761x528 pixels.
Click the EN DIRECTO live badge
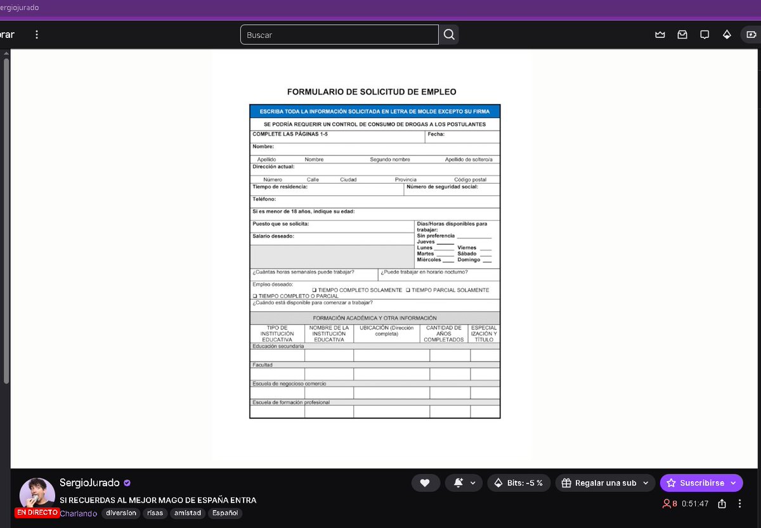tap(37, 513)
